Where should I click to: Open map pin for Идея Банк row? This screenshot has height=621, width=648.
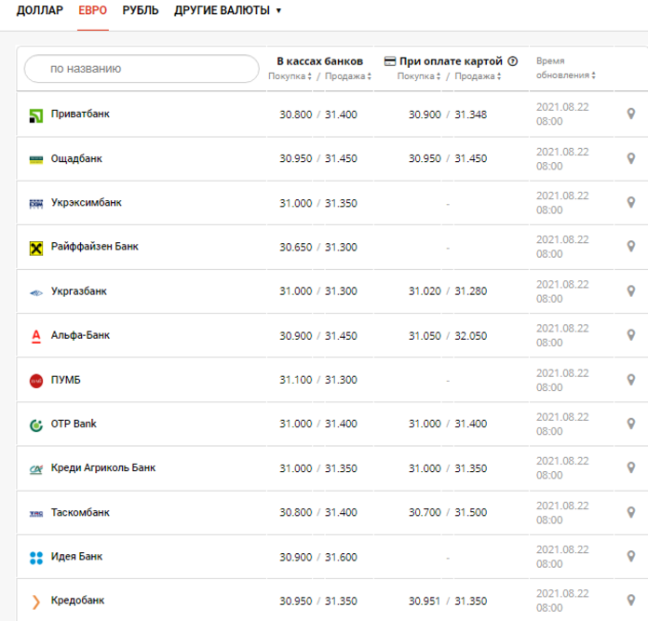tap(630, 556)
